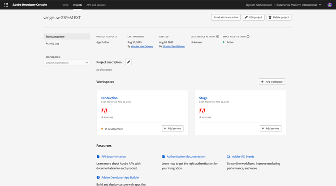Click the user profile avatar
Viewport: 336px width, 186px height.
click(330, 5)
